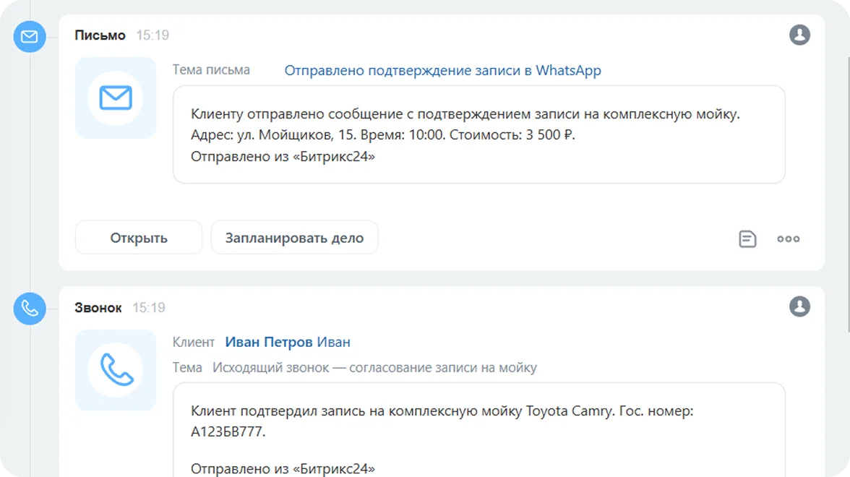Image resolution: width=850 pixels, height=477 pixels.
Task: Click the user avatar in the Звонок card
Action: coord(799,306)
